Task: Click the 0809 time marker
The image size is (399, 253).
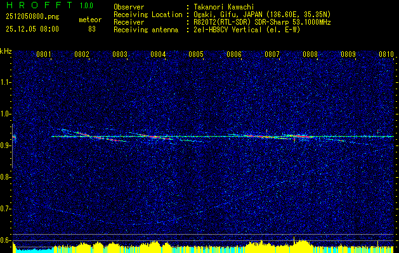Action: 348,54
